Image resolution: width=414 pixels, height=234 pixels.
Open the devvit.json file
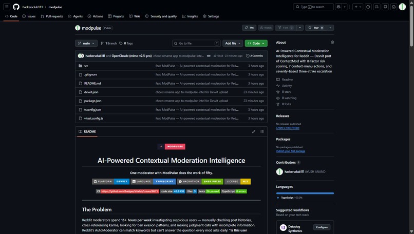[91, 92]
